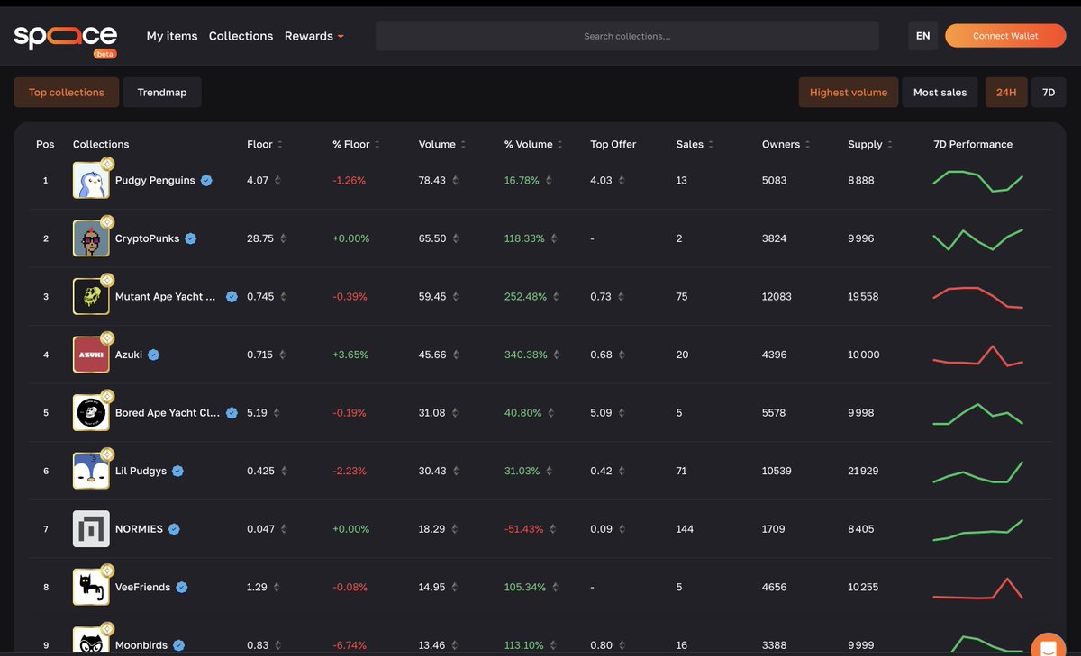Open the Pudgy Penguins collection name

[x=155, y=181]
